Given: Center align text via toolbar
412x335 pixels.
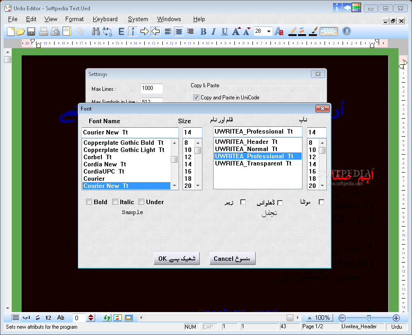Looking at the screenshot, I should click(x=179, y=31).
